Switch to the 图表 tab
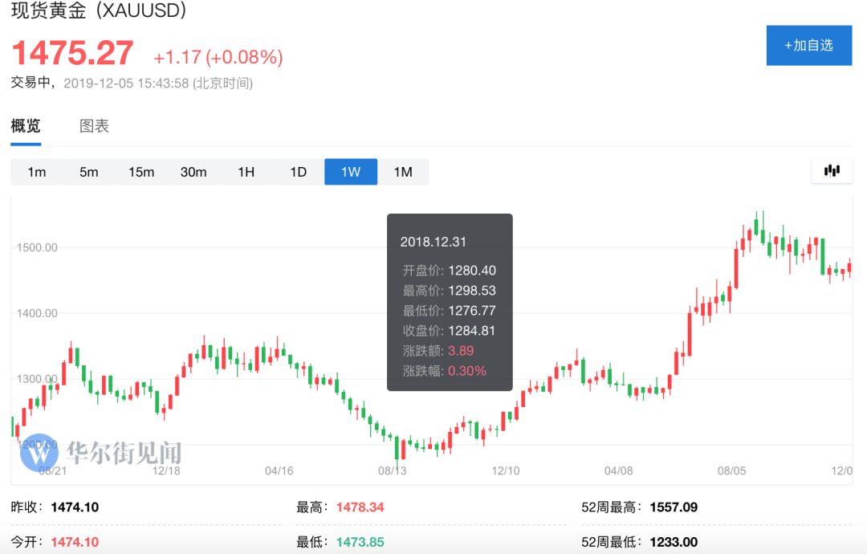The width and height of the screenshot is (867, 554). coord(95,126)
